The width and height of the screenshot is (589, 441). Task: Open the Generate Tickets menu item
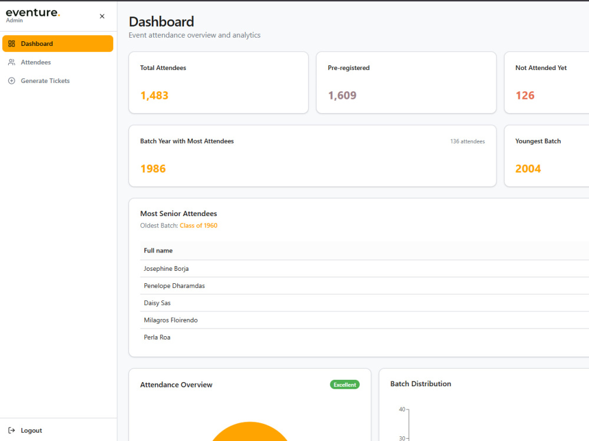[x=58, y=81]
